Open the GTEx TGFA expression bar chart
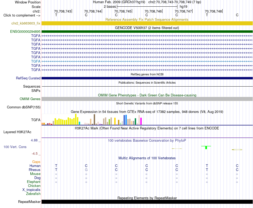Viewport: 253px width, 208px height. pos(92,119)
